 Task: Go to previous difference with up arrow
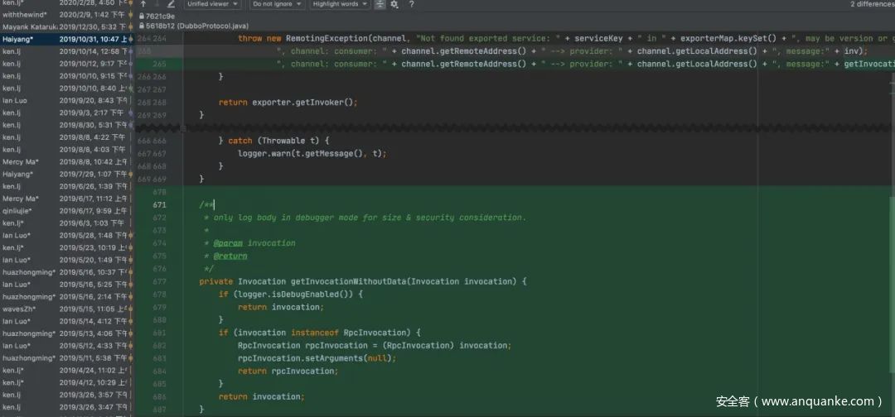[x=143, y=4]
